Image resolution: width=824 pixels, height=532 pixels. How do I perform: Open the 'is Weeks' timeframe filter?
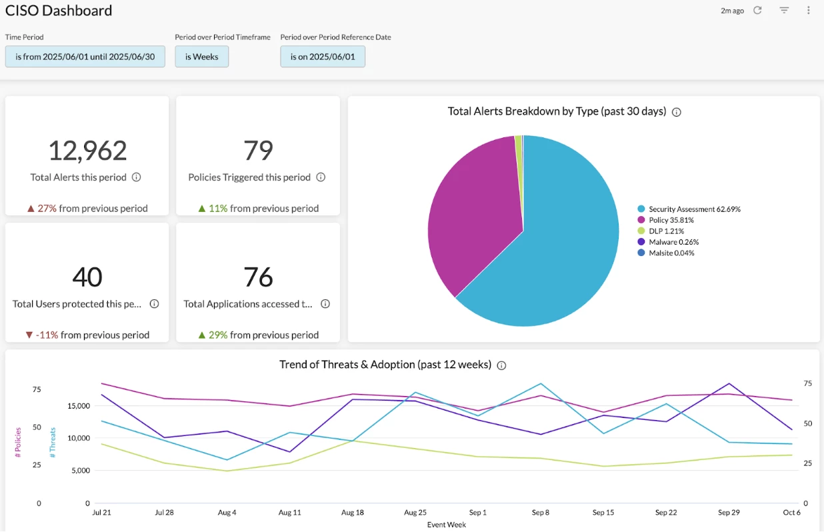(202, 57)
